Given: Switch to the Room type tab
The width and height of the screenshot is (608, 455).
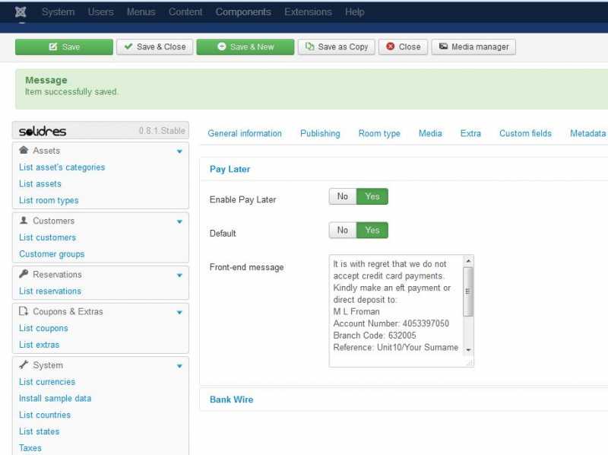Looking at the screenshot, I should point(379,133).
